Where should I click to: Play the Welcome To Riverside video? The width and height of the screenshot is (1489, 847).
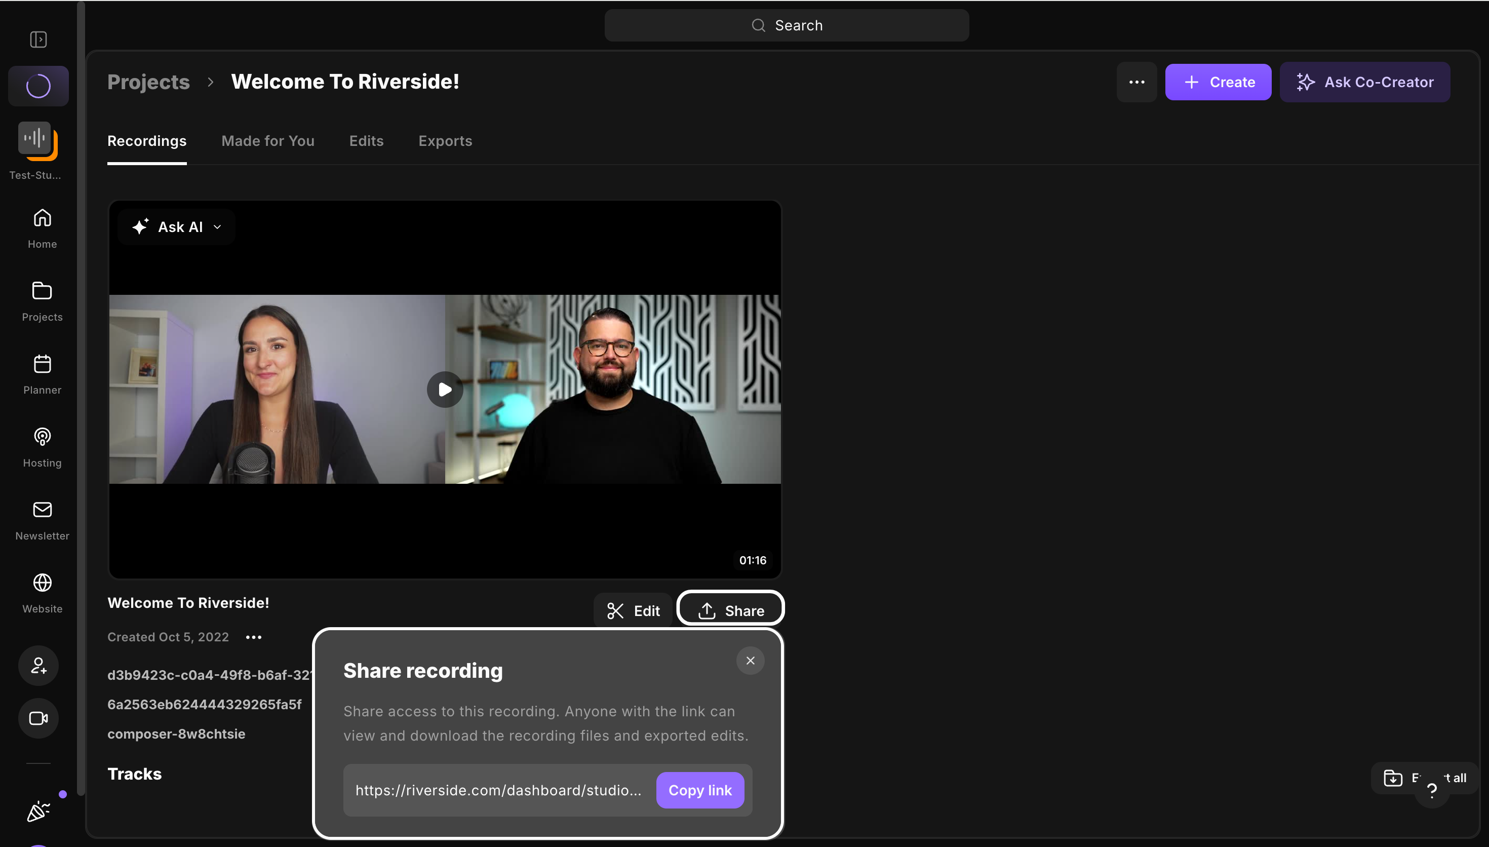(445, 389)
